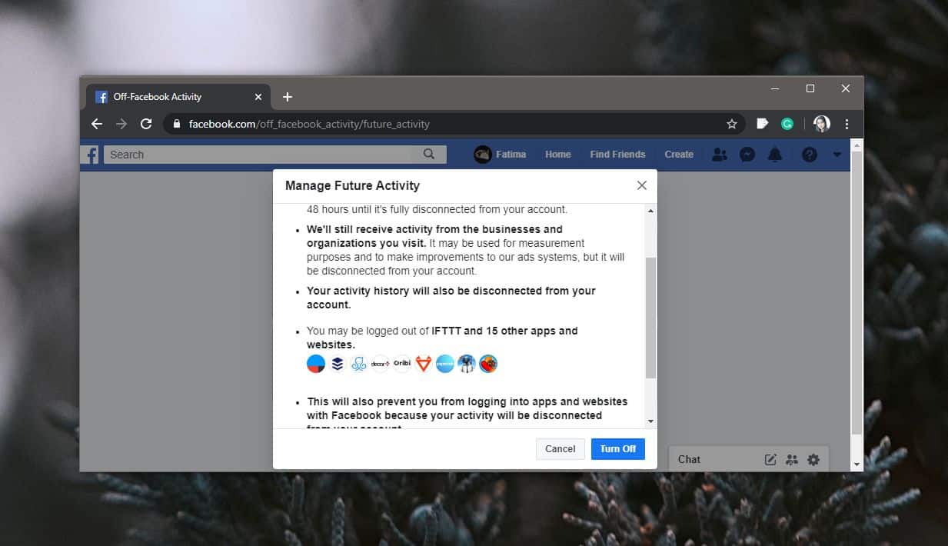The image size is (948, 546).
Task: Open Find Friends in header
Action: 617,155
